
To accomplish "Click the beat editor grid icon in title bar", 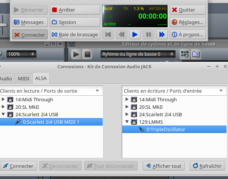I will (x=72, y=44).
